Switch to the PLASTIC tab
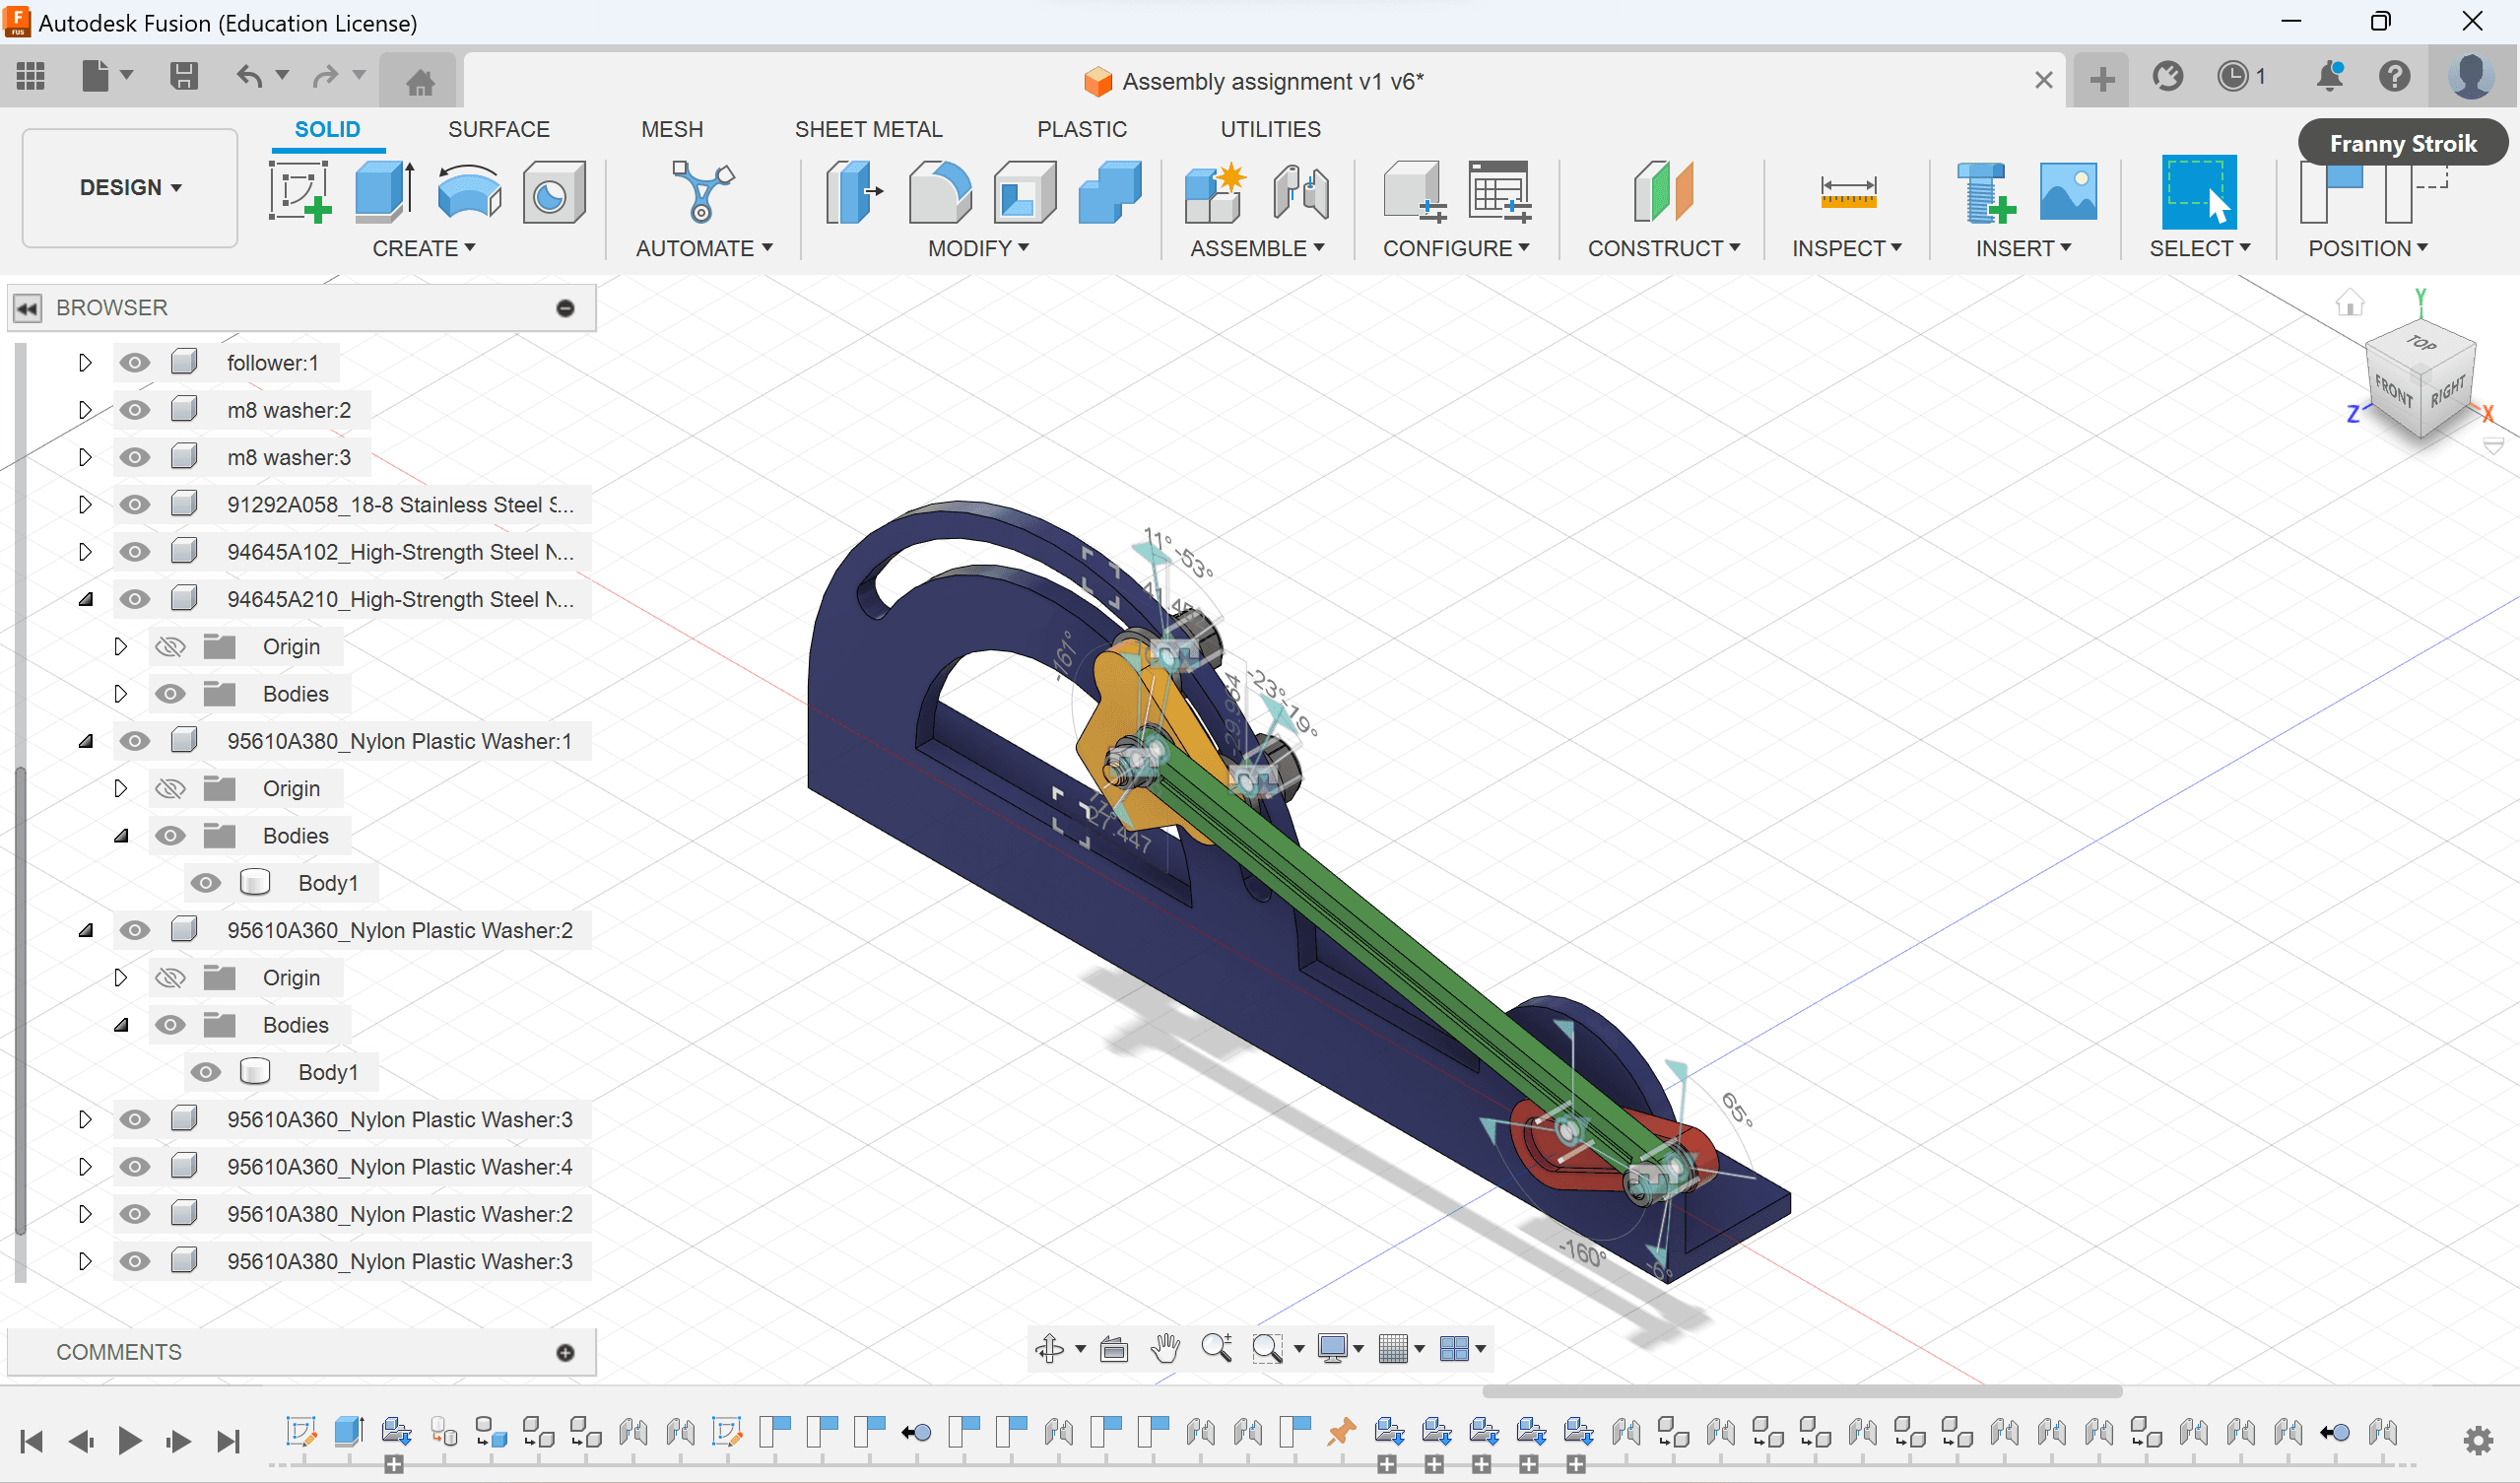The height and width of the screenshot is (1483, 2520). point(1081,129)
